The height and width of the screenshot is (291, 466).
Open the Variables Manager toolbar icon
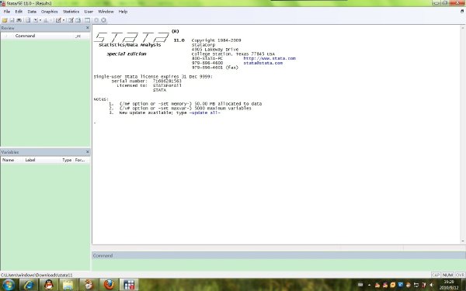coord(87,20)
